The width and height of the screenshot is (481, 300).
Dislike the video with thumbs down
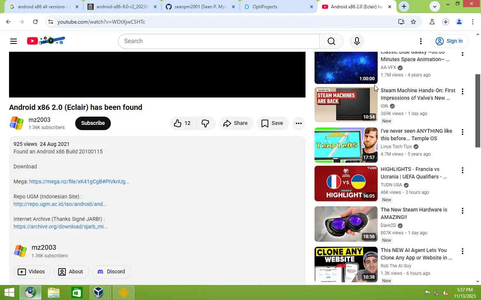(x=206, y=123)
